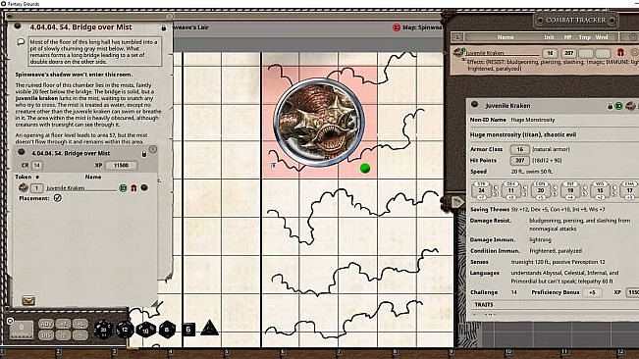Click the Init field showing 16

pos(550,53)
